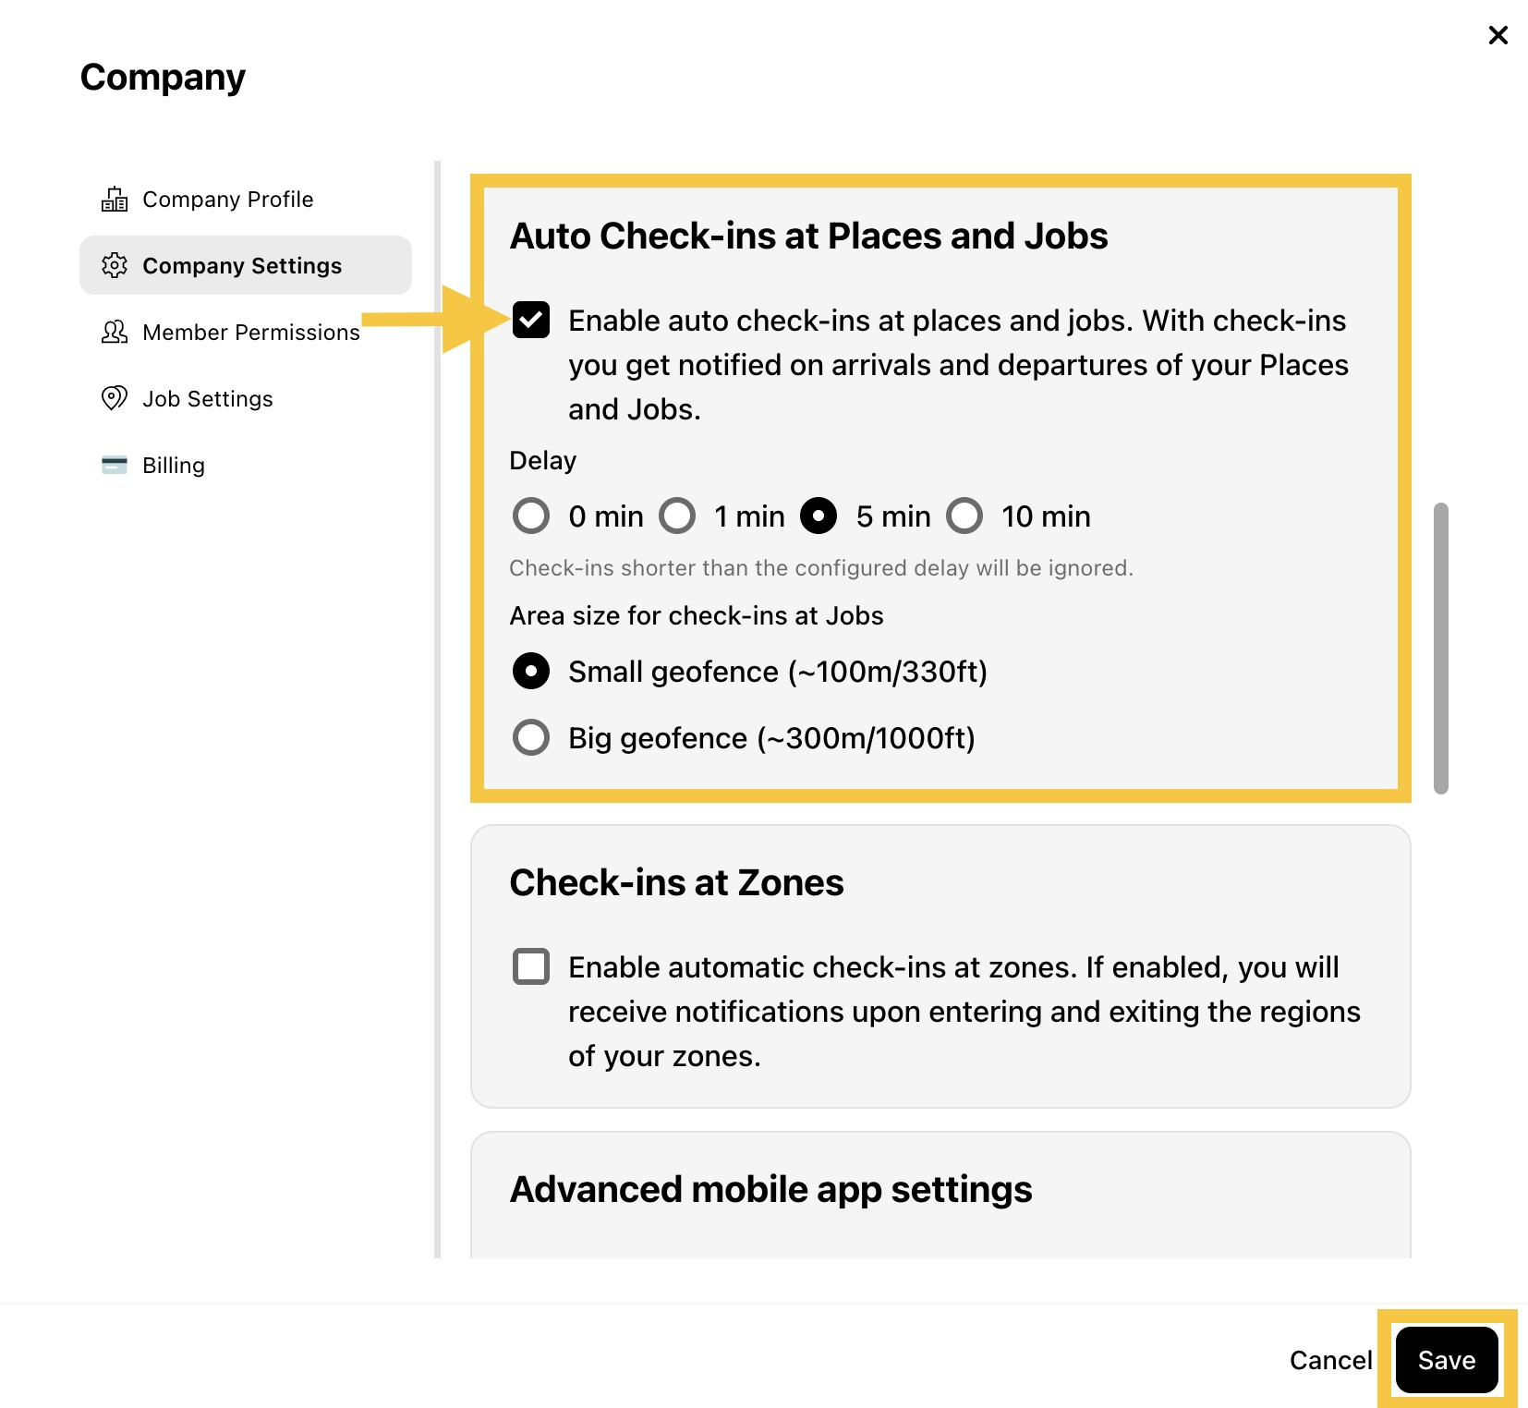Viewport: 1528px width, 1408px height.
Task: Click the Billing credit card icon
Action: 115,465
